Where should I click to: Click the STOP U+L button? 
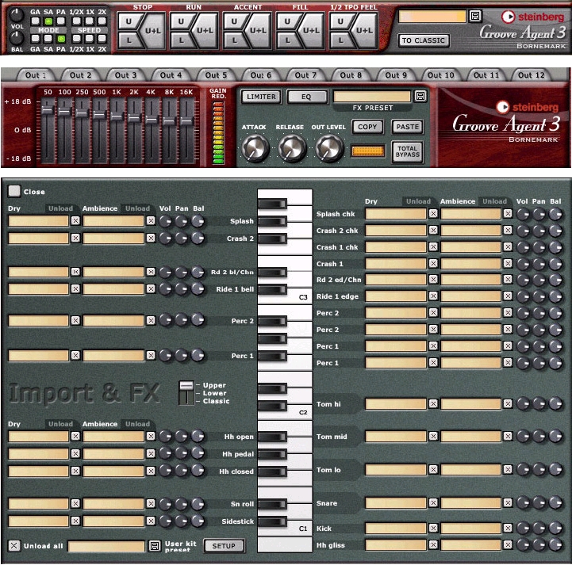coord(153,31)
